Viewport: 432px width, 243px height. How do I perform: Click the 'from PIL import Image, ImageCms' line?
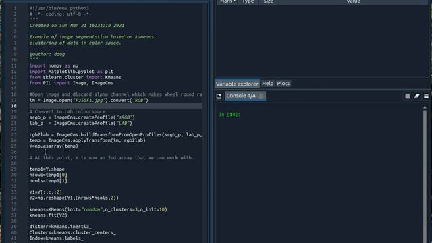(x=72, y=83)
